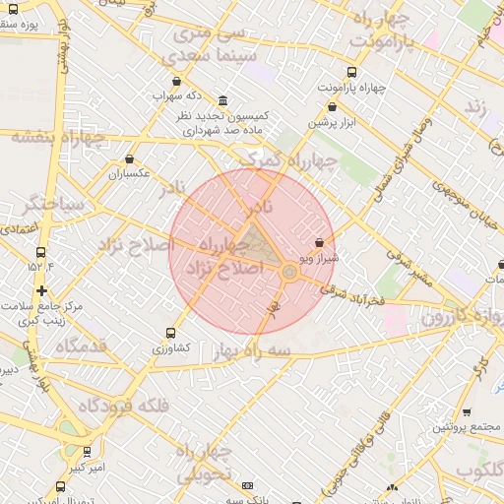Screen dimensions: 504x504
Task: Select the bus stop icon above پوزه سنقری
Action: (x=13, y=9)
